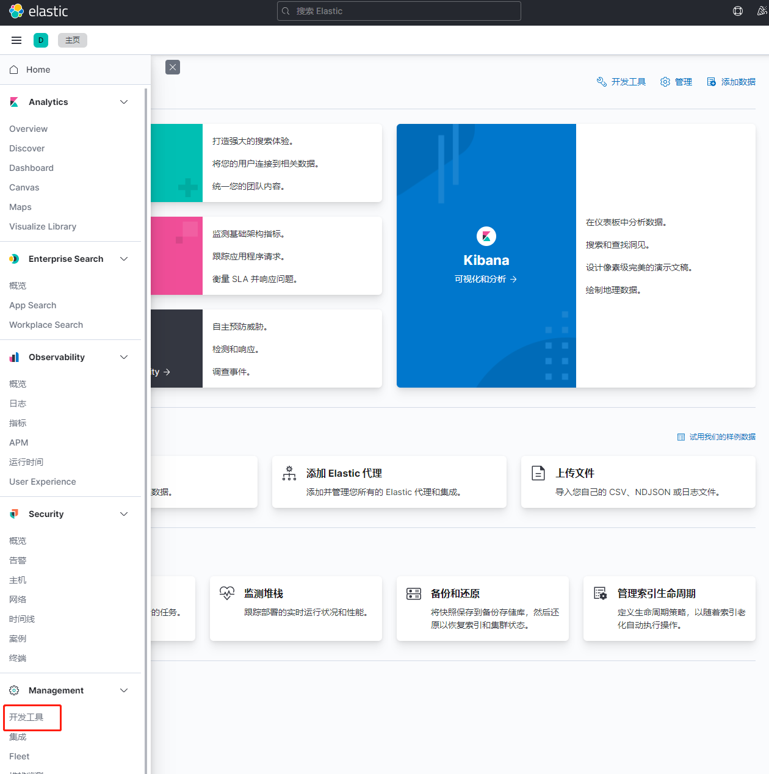769x774 pixels.
Task: Click the 添加数据 link at top right
Action: pos(731,82)
